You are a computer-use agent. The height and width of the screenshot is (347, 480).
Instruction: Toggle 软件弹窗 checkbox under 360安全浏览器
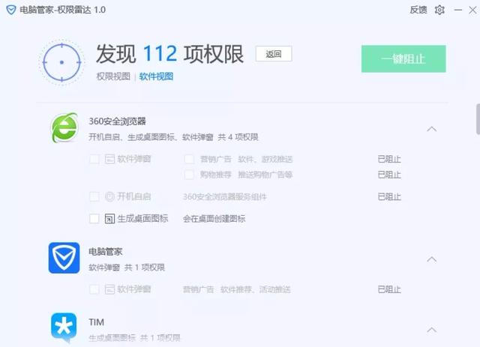94,159
